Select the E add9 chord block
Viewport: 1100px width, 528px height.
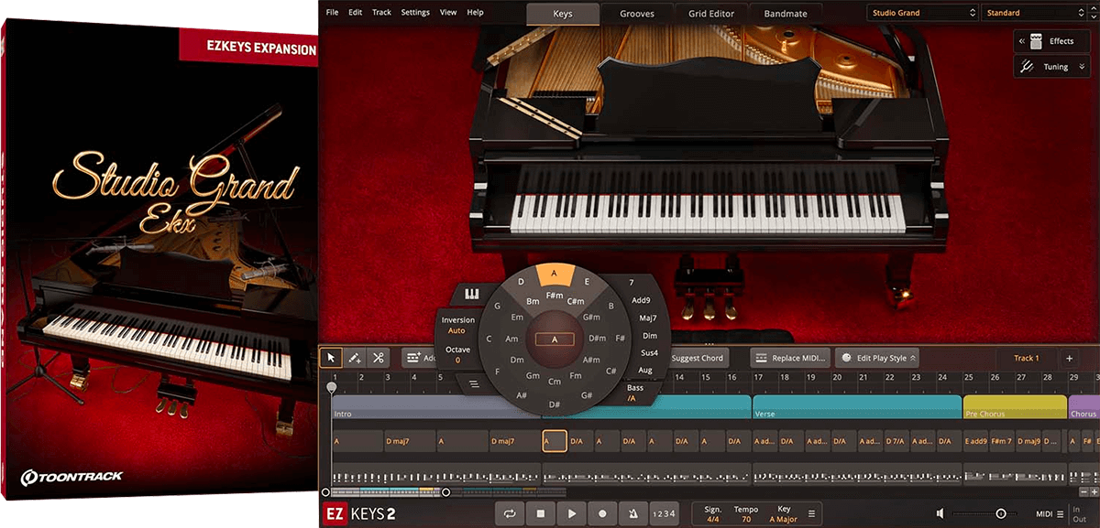point(974,442)
